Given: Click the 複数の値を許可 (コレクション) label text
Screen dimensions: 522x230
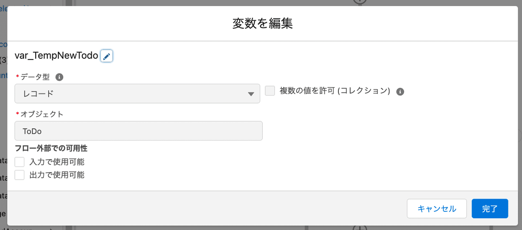Looking at the screenshot, I should click(x=334, y=91).
